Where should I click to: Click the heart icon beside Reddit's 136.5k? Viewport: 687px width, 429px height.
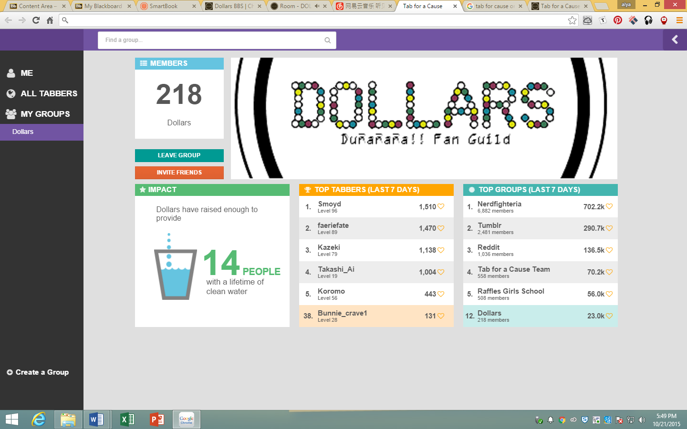[x=609, y=250]
